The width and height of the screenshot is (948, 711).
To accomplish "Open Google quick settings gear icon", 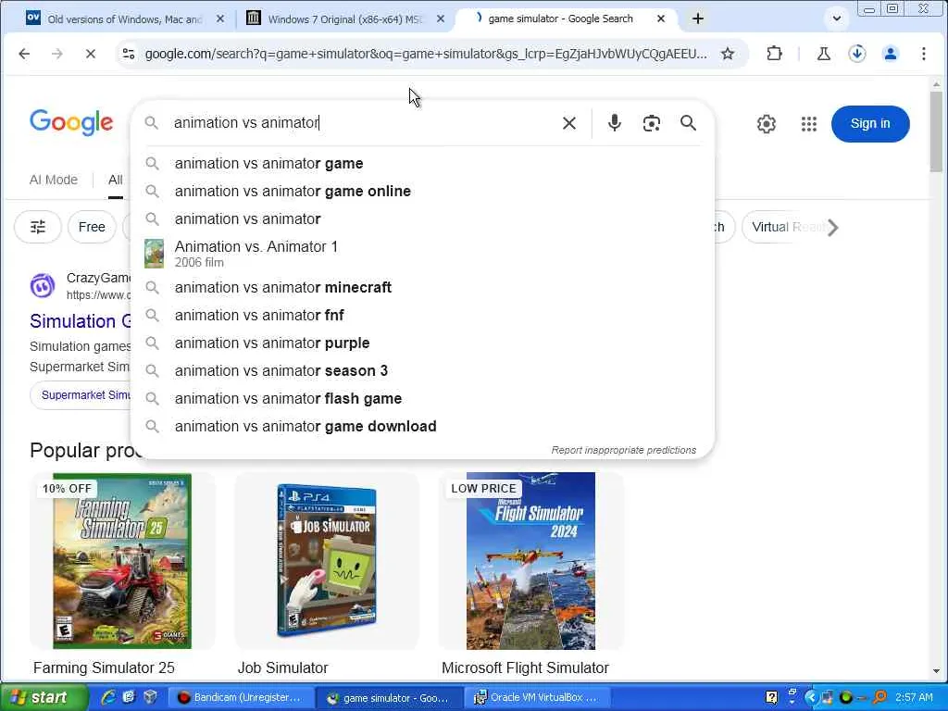I will [x=766, y=124].
